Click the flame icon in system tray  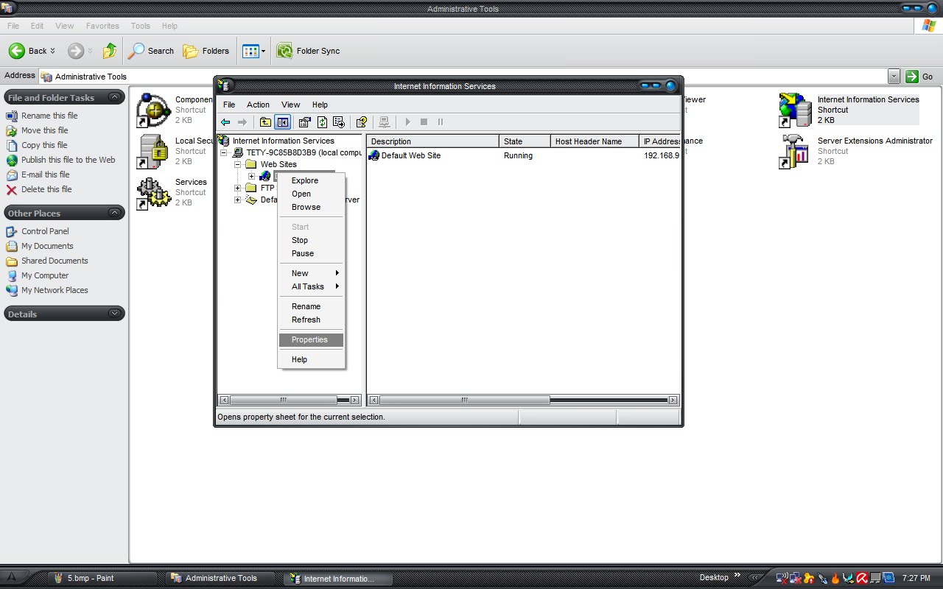tap(835, 578)
